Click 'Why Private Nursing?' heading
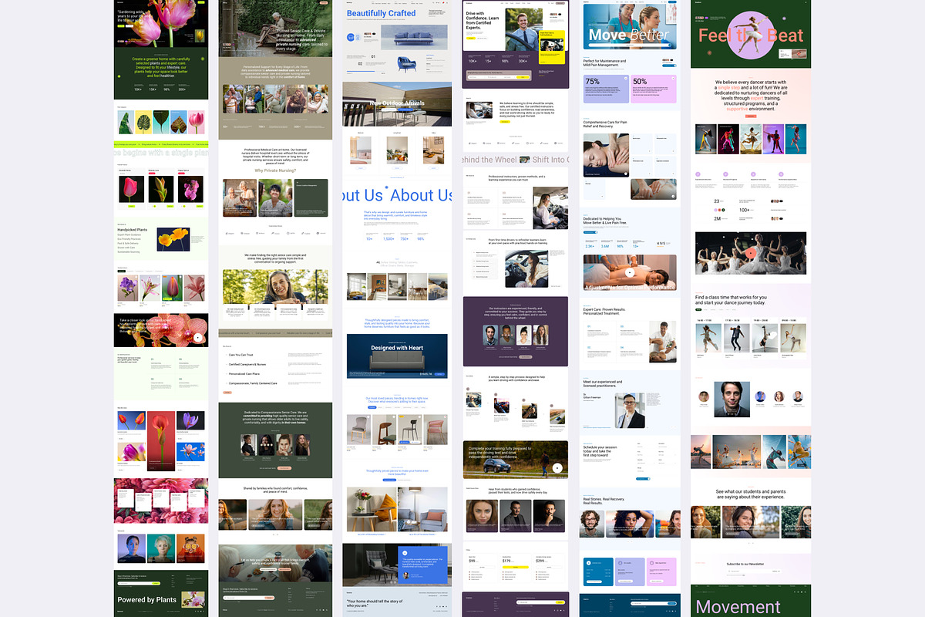Image resolution: width=925 pixels, height=617 pixels. [275, 170]
